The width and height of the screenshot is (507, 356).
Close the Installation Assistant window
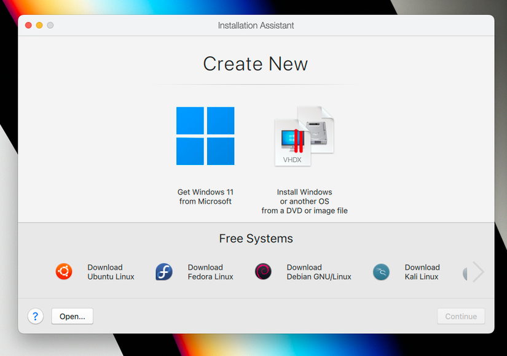pyautogui.click(x=28, y=25)
